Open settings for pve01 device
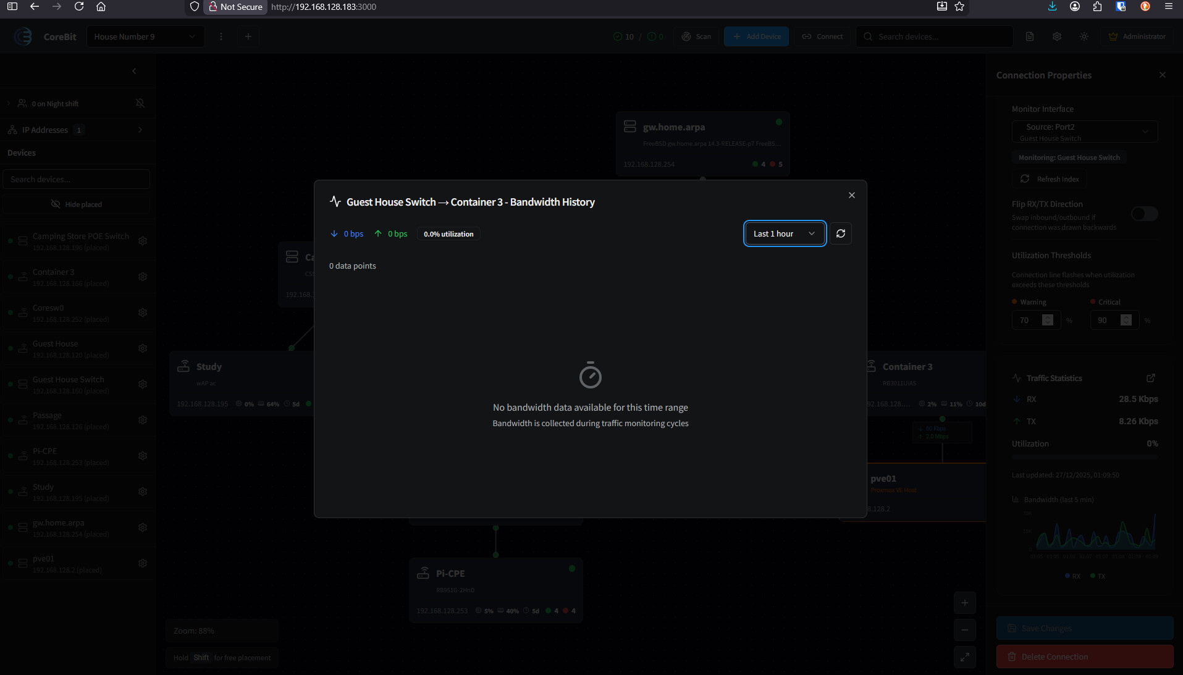This screenshot has width=1183, height=675. 143,563
